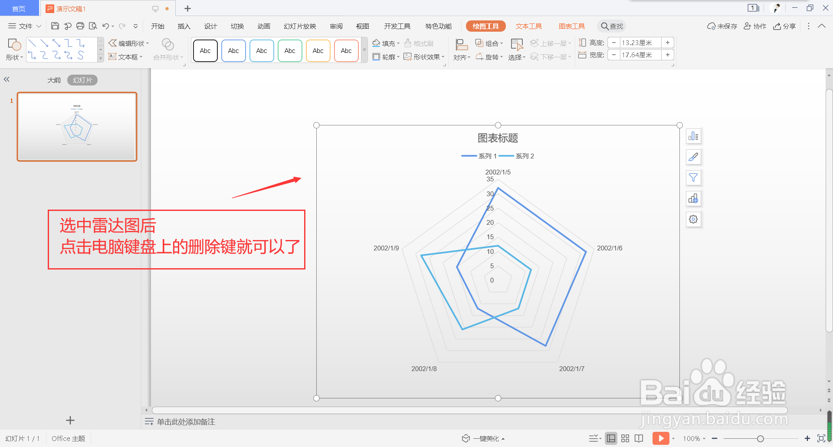Expand the shape styles gallery arrow
The image size is (833, 447).
(x=364, y=50)
